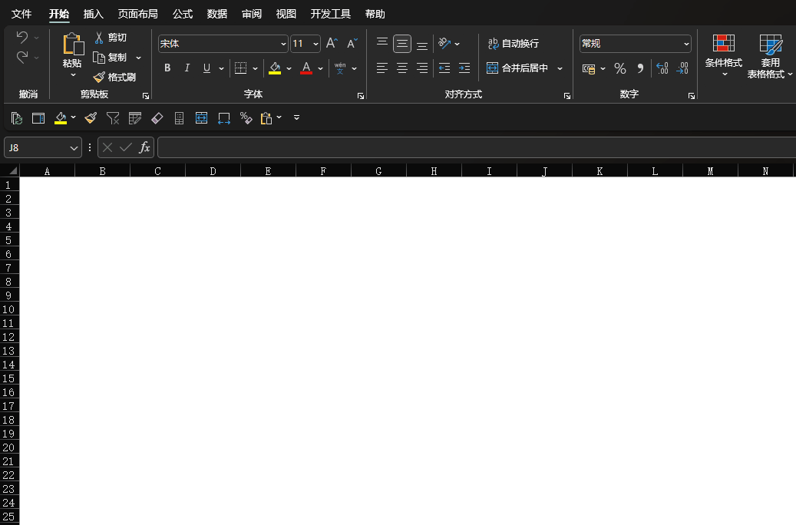The width and height of the screenshot is (796, 525).
Task: Decrease font size with small A icon
Action: 352,44
